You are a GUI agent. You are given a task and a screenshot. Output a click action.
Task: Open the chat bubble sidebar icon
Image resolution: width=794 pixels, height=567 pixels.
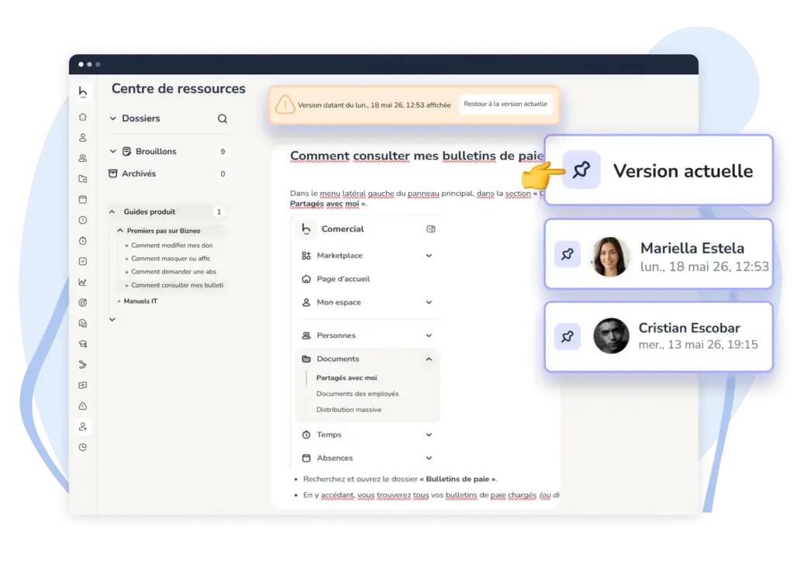pos(82,323)
